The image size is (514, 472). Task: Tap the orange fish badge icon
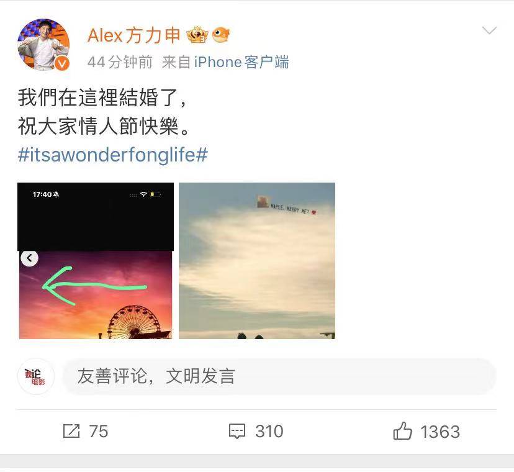tap(221, 35)
